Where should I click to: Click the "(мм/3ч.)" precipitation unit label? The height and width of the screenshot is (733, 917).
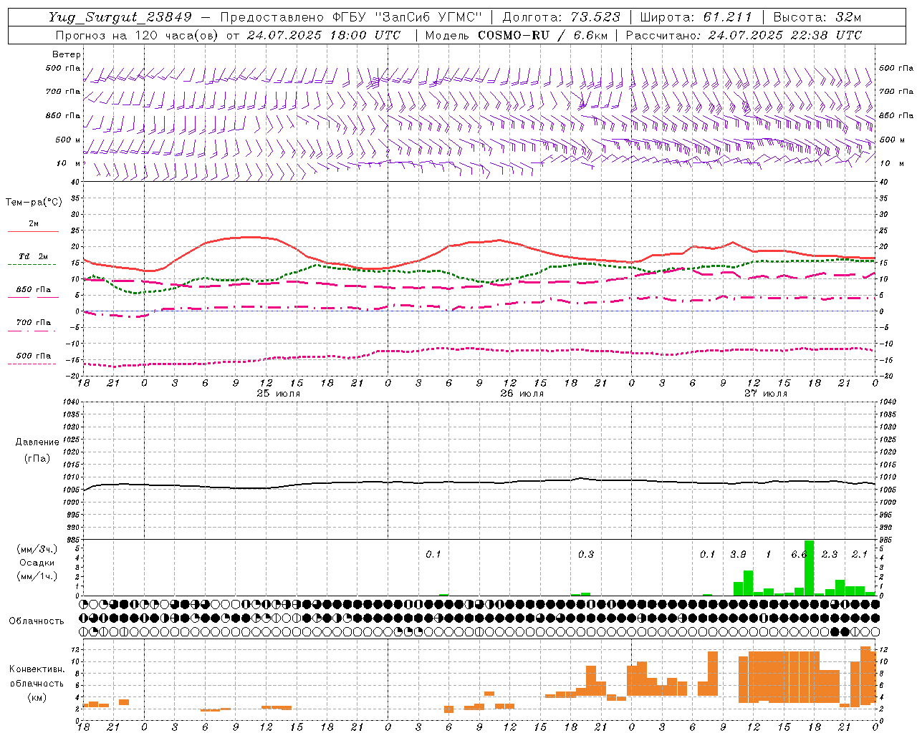coord(37,549)
